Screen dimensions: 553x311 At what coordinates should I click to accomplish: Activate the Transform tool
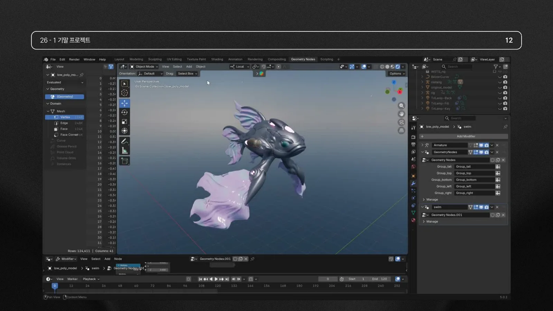125,131
